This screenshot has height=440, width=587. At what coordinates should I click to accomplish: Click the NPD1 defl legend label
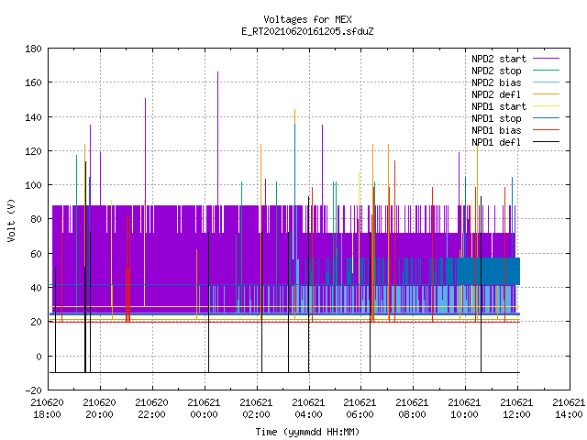click(496, 143)
